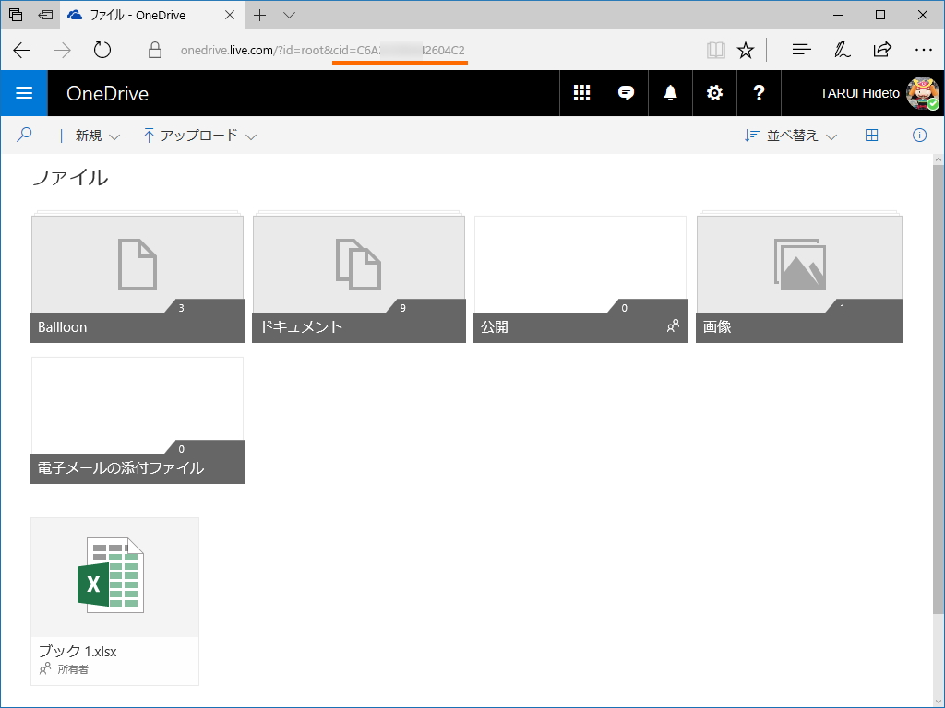Open the OneDrive settings gear
Image resolution: width=945 pixels, height=708 pixels.
pos(714,93)
